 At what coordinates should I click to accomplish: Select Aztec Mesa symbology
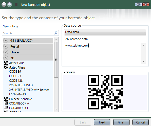click(x=17, y=68)
